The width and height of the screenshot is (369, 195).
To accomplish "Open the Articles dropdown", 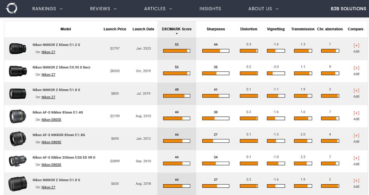I will coord(158,8).
